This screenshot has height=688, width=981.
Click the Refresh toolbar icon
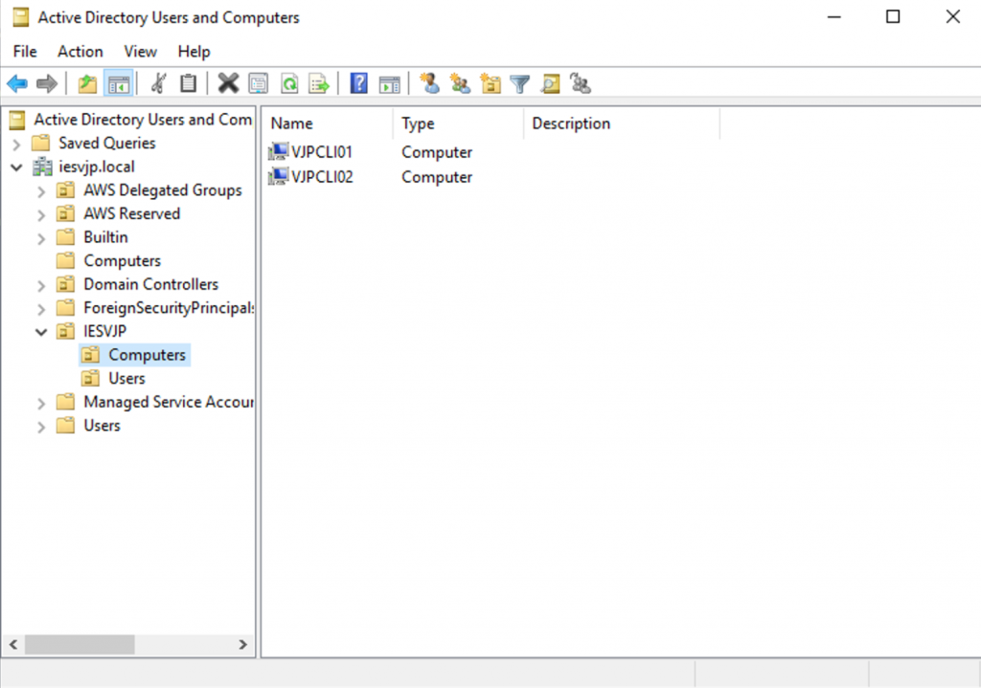tap(288, 84)
